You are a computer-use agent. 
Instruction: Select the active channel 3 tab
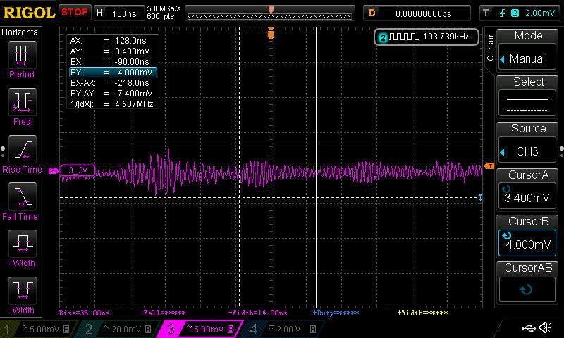click(202, 329)
